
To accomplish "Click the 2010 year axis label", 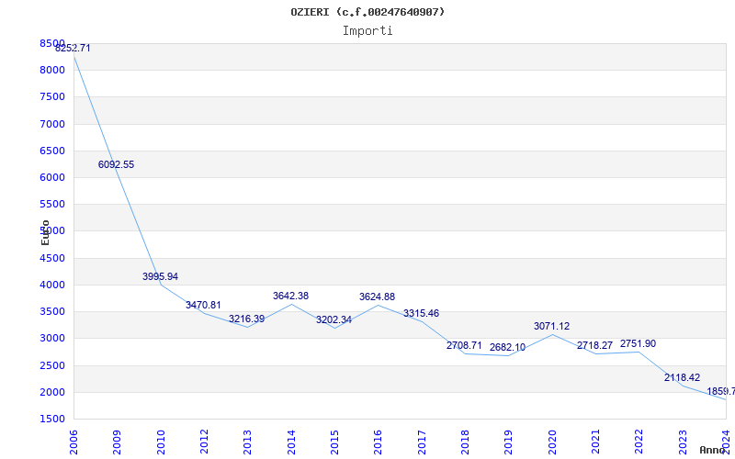I will click(x=161, y=442).
